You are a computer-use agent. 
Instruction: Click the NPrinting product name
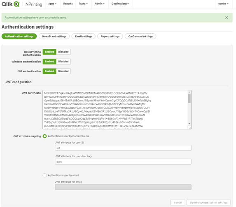(x=34, y=4)
